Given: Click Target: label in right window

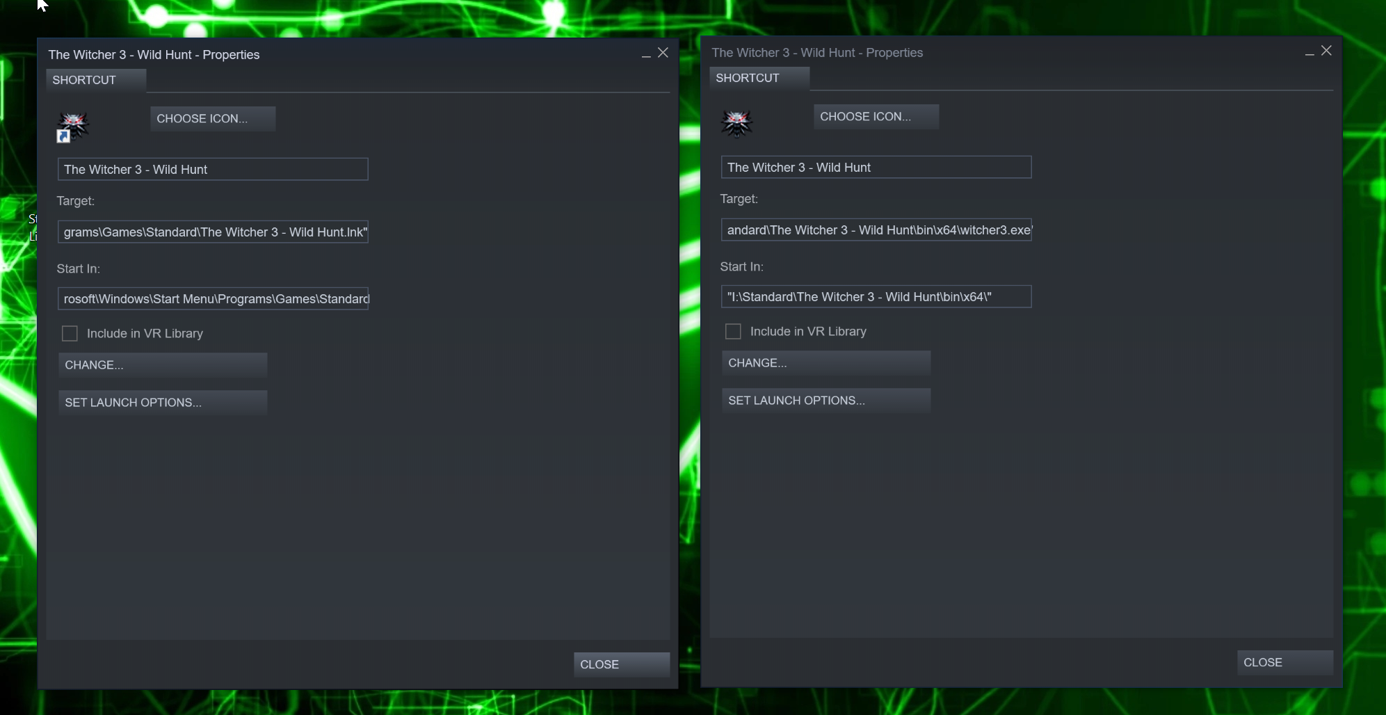Looking at the screenshot, I should pos(739,199).
